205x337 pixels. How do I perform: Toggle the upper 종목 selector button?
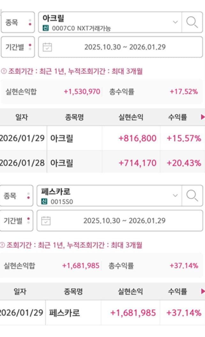pyautogui.click(x=18, y=23)
